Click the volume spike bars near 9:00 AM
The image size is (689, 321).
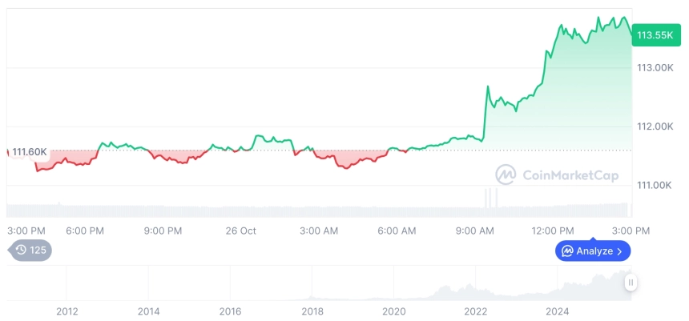click(490, 200)
